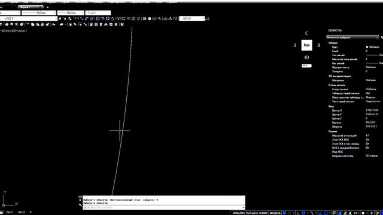Add a new layout with plus after Лист2
The image size is (383, 215).
(x=31, y=212)
